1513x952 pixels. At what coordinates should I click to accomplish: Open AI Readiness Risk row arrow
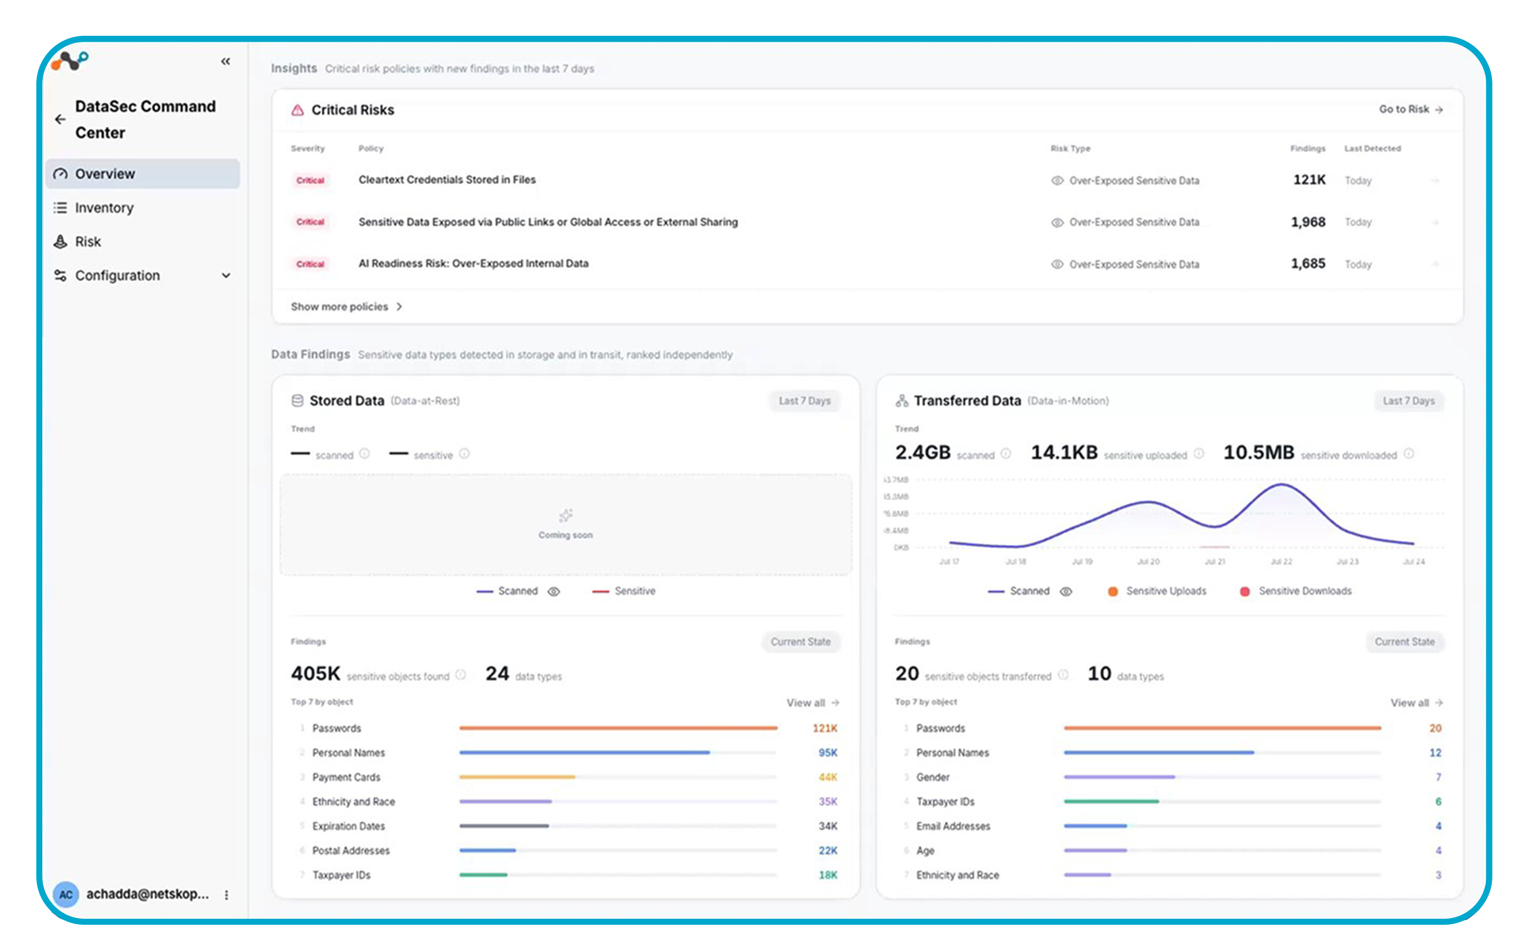1435,265
